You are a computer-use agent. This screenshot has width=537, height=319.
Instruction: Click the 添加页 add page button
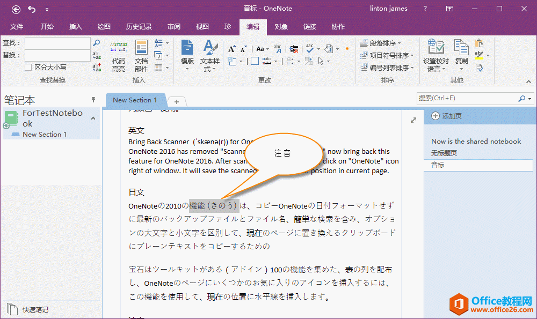[x=447, y=116]
